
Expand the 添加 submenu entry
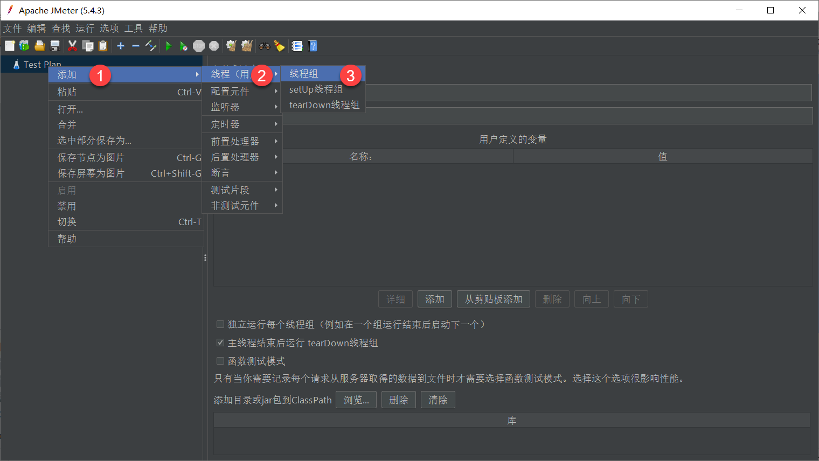126,74
